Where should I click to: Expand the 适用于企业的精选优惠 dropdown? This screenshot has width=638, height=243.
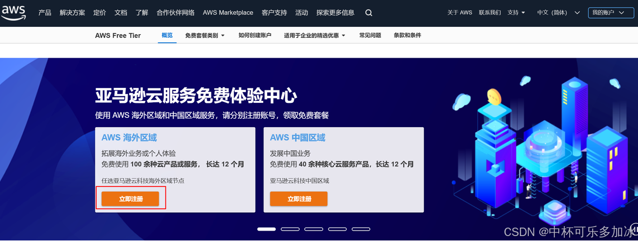coord(315,35)
